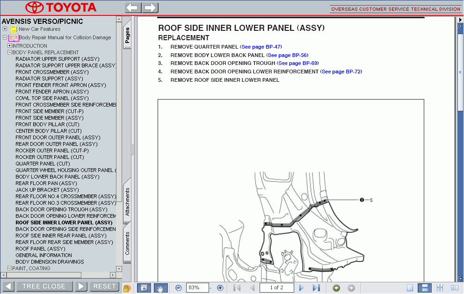Open FRONT CROSSMEMBER (ASSY) in tree
The width and height of the screenshot is (464, 294).
(52, 72)
